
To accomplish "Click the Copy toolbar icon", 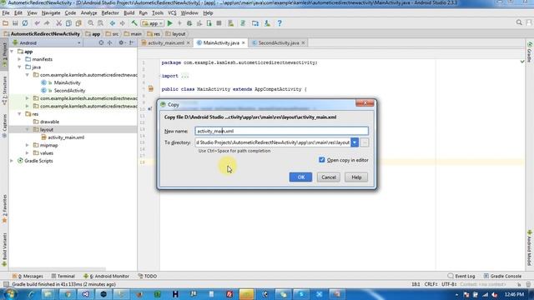I will click(x=68, y=23).
